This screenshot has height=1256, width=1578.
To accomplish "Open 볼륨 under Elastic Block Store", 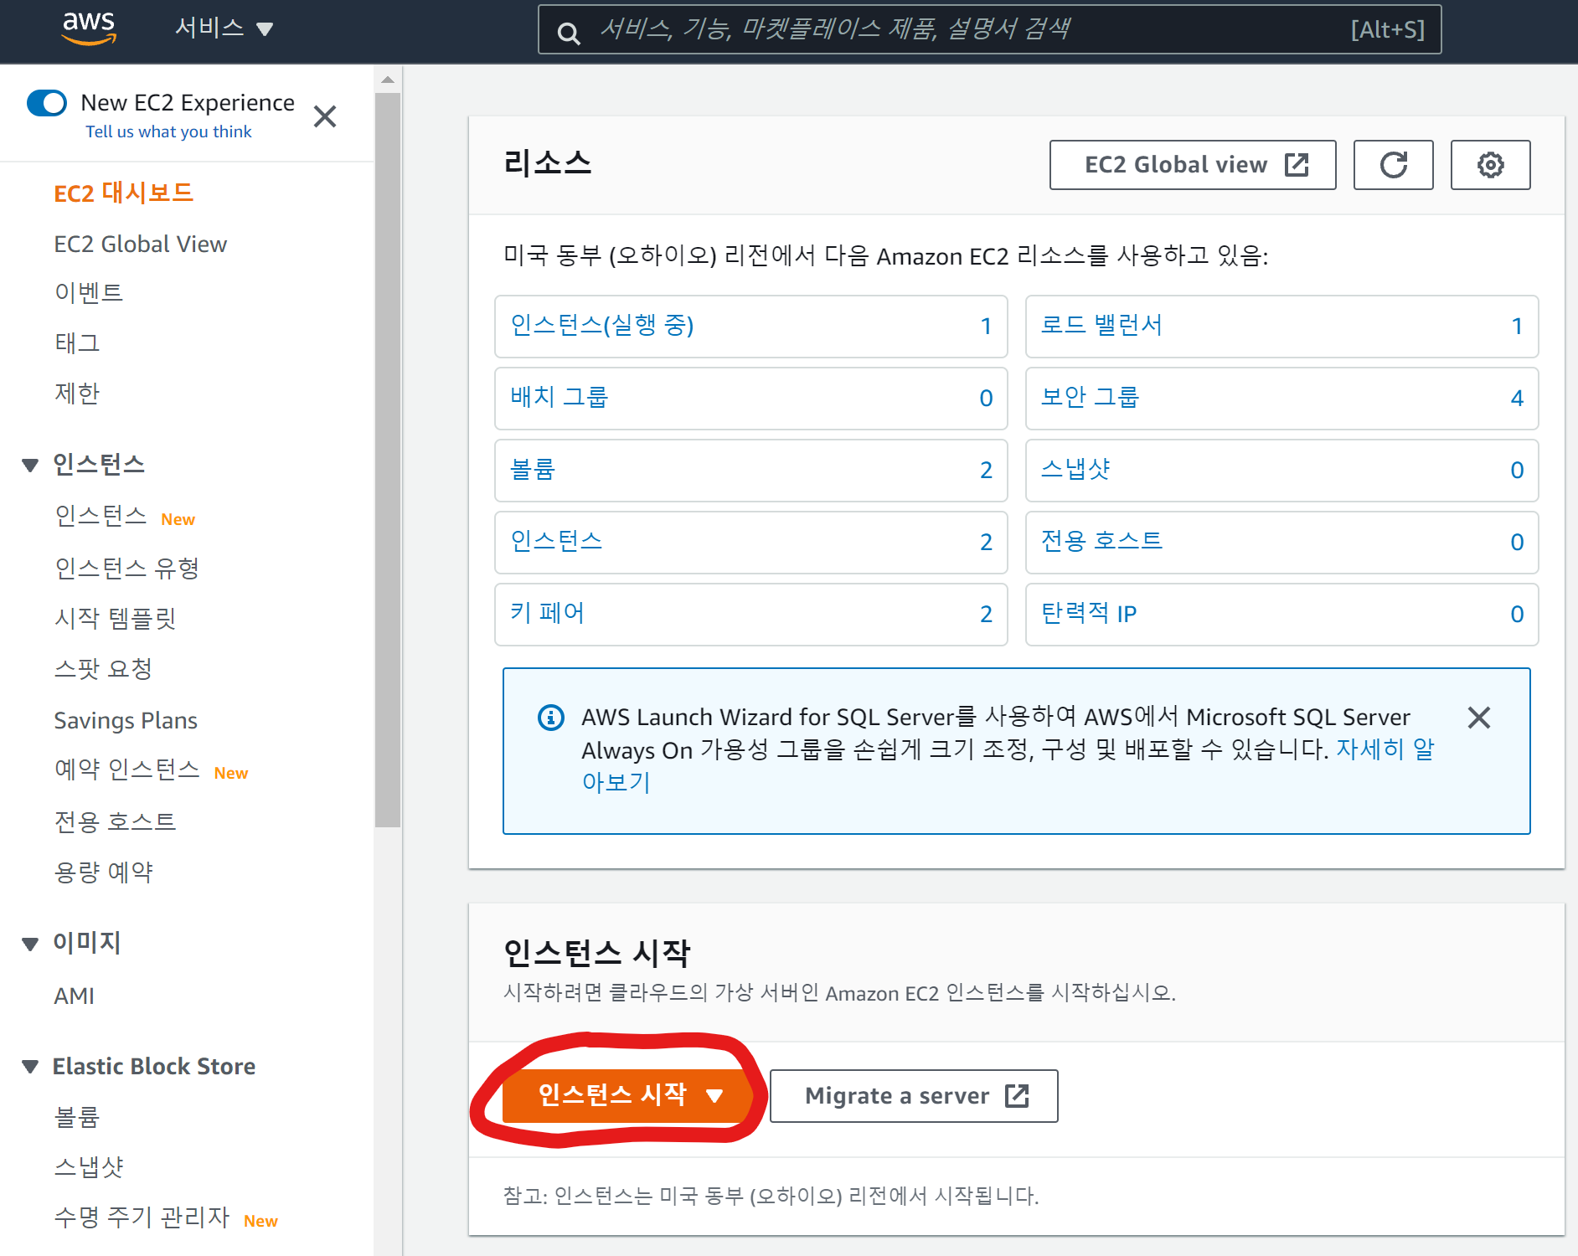I will tap(77, 1116).
